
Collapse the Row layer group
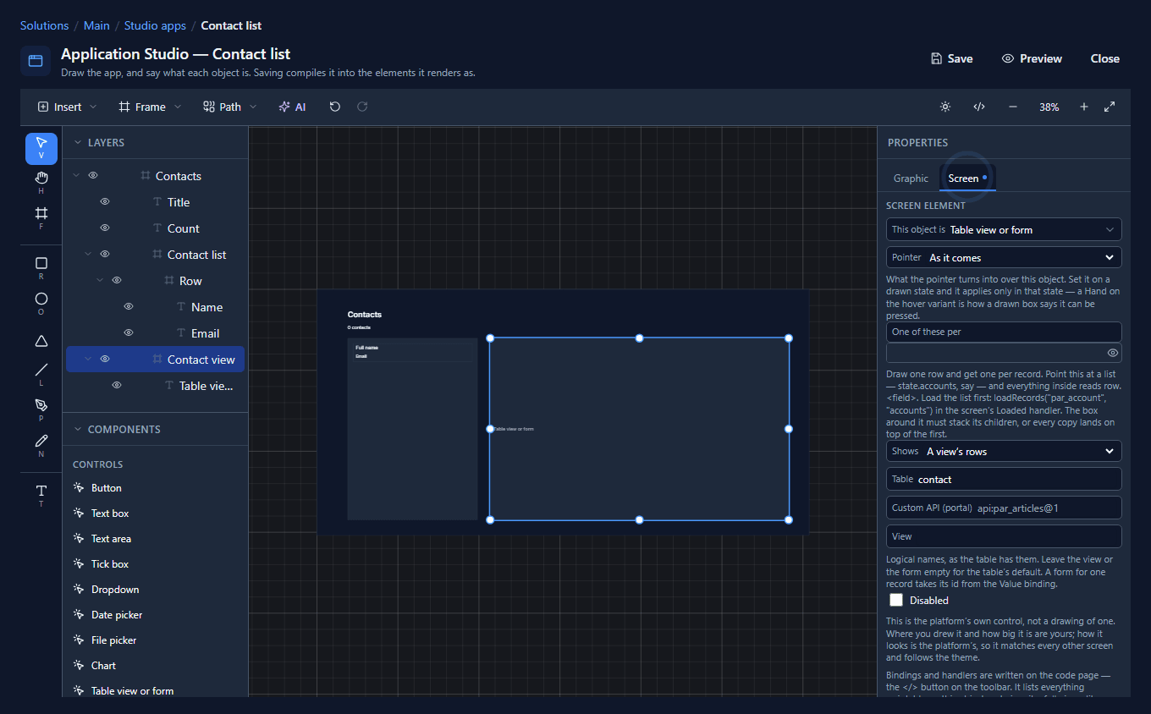pos(100,281)
